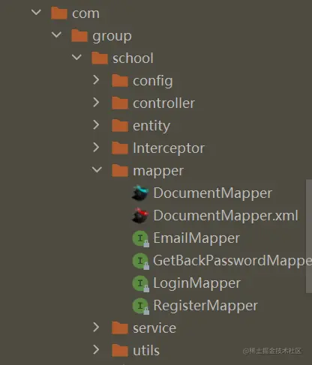
Task: Click the mapper folder icon
Action: coord(120,171)
